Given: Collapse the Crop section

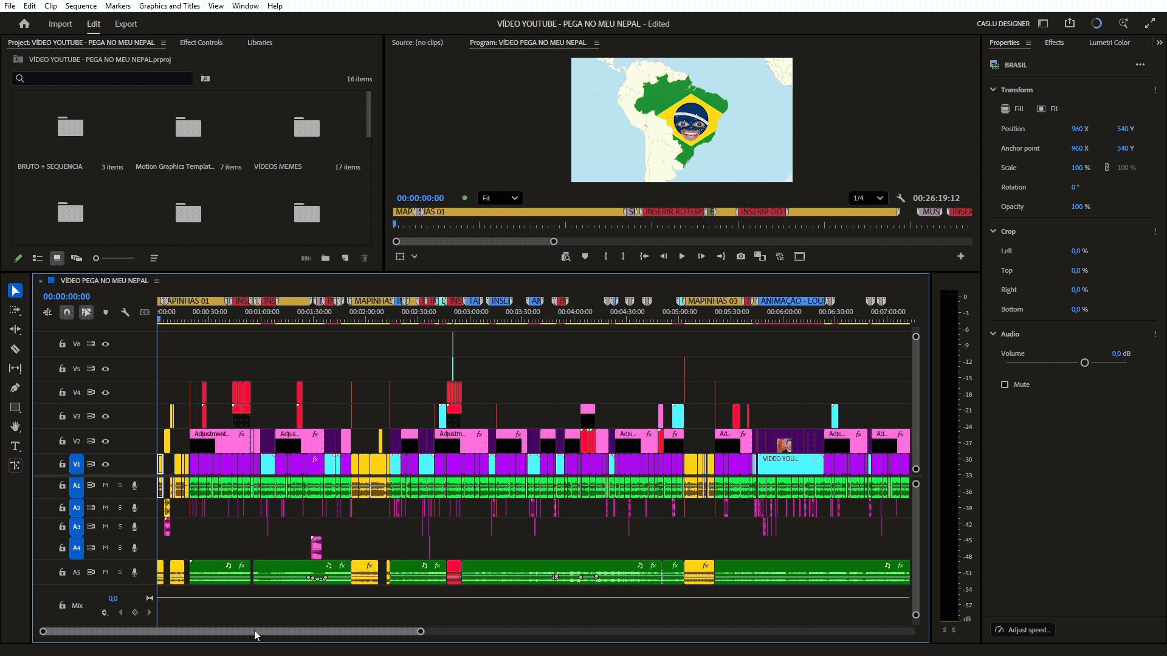Looking at the screenshot, I should (x=993, y=231).
